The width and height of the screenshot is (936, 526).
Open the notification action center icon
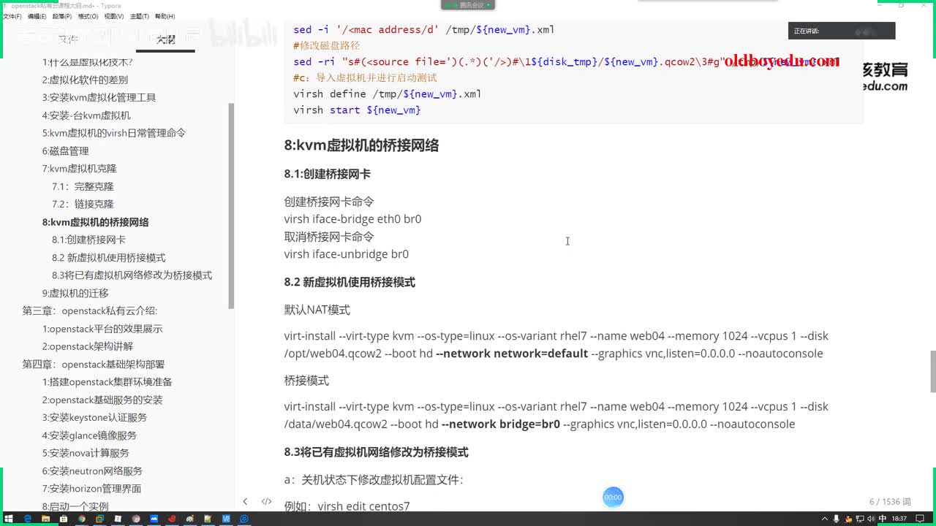pyautogui.click(x=920, y=519)
